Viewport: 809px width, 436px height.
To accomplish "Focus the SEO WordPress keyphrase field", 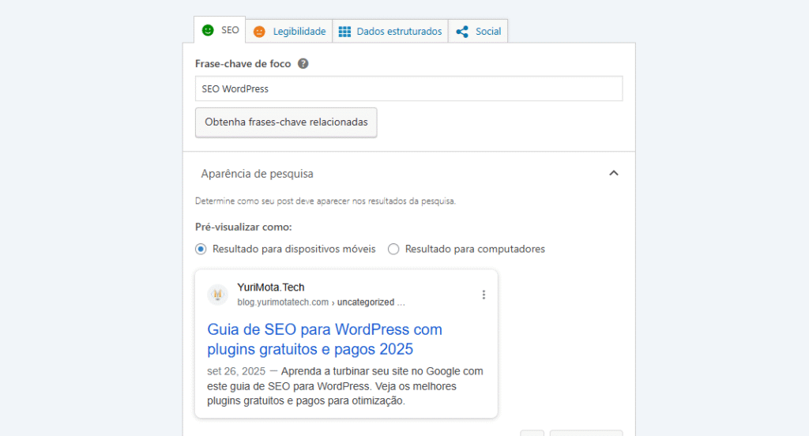I will [x=408, y=89].
